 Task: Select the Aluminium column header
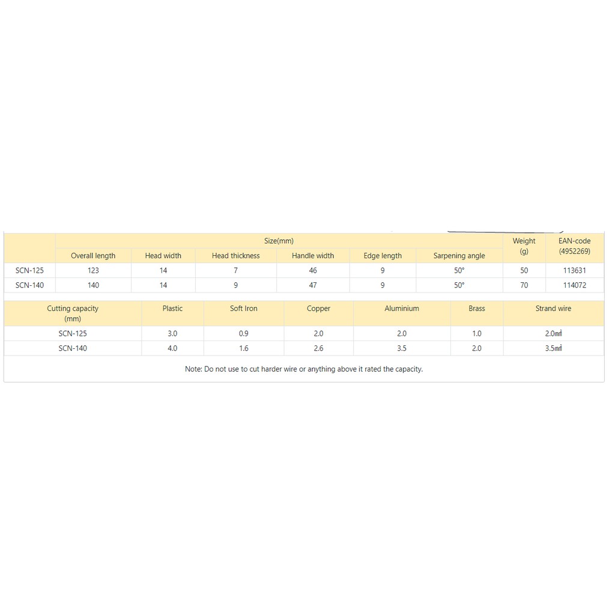(x=402, y=309)
